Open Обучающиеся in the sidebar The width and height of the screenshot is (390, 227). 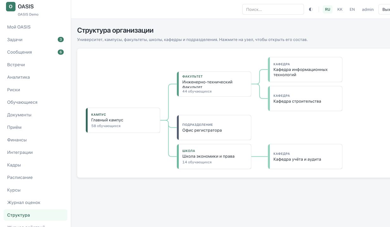[x=35, y=102]
